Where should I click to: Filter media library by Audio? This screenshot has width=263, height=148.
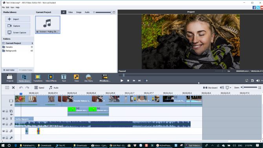coord(87,12)
